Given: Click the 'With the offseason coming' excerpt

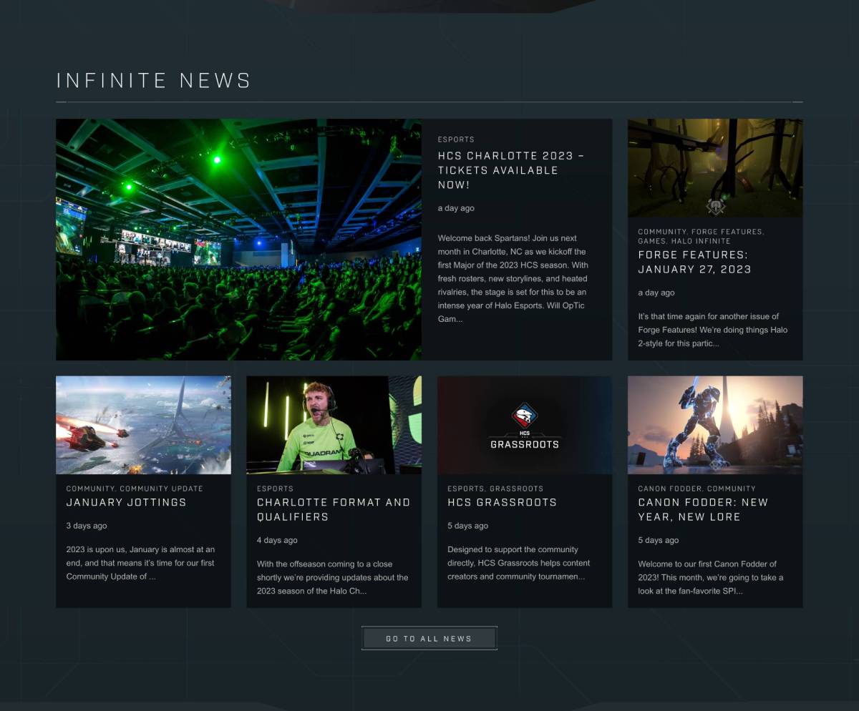Looking at the screenshot, I should pos(333,577).
